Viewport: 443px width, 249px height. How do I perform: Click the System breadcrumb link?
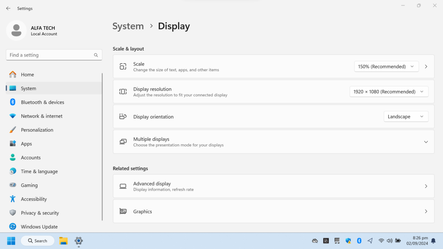(128, 26)
